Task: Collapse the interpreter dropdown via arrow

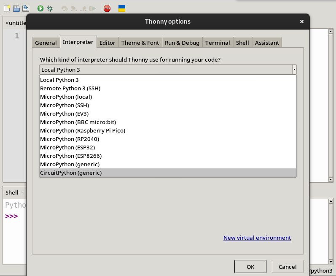Action: click(x=294, y=70)
